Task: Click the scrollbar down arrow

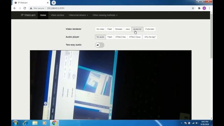Action: (x=211, y=118)
